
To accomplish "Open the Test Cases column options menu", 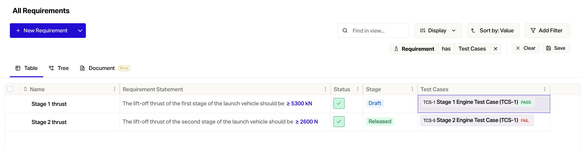I will click(x=545, y=89).
